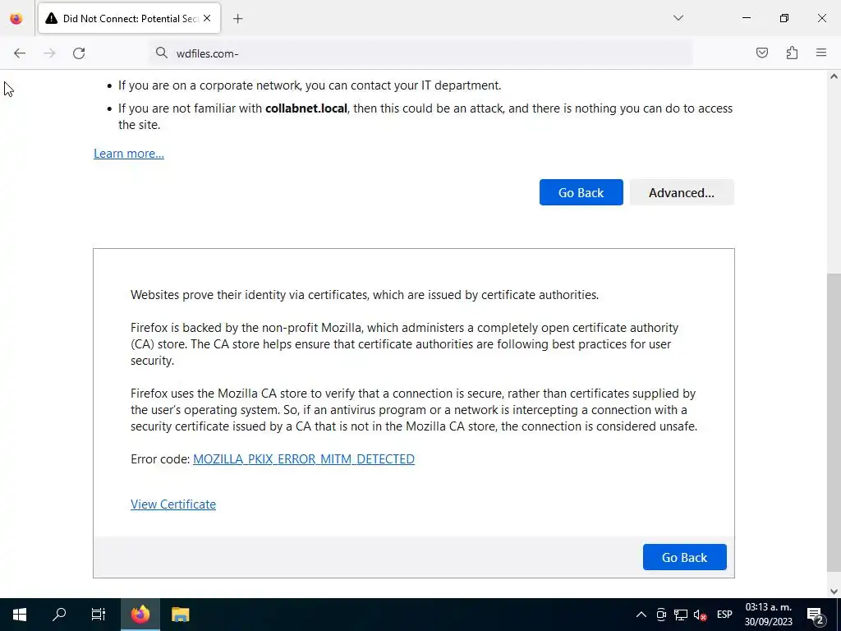Open the Learn more link
This screenshot has width=841, height=631.
(x=129, y=154)
